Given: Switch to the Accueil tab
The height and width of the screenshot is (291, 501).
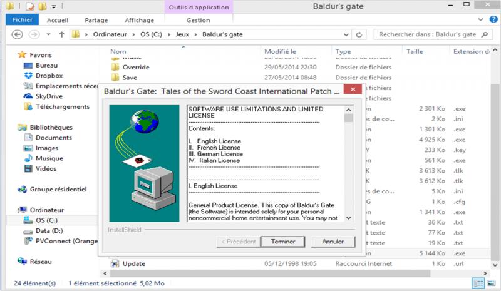Looking at the screenshot, I should (x=58, y=20).
